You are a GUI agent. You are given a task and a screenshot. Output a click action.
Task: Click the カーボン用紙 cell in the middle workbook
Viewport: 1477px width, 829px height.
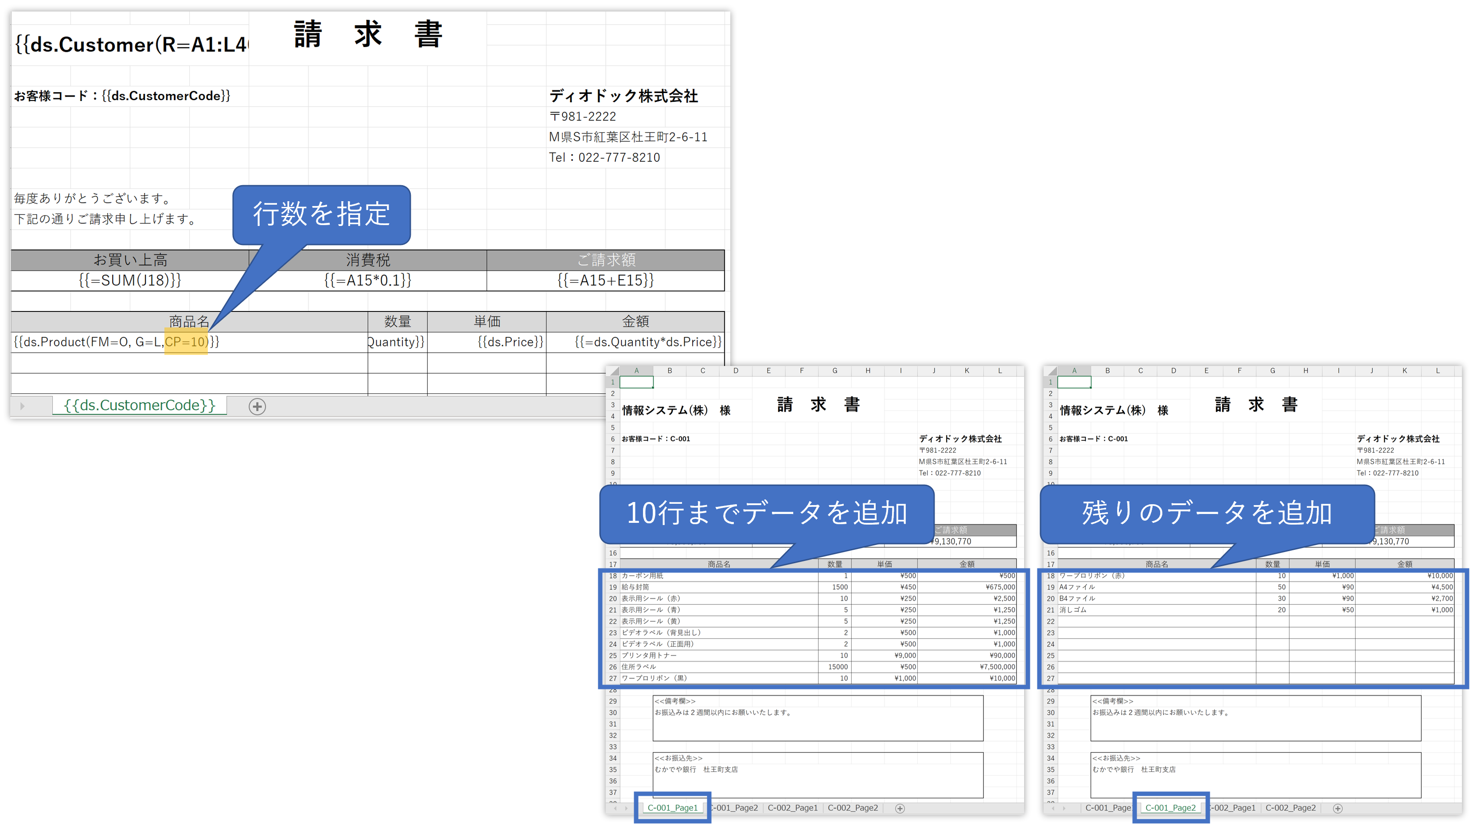719,576
